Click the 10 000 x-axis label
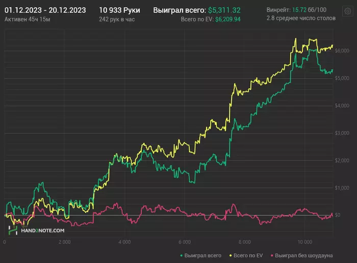 tap(304, 242)
